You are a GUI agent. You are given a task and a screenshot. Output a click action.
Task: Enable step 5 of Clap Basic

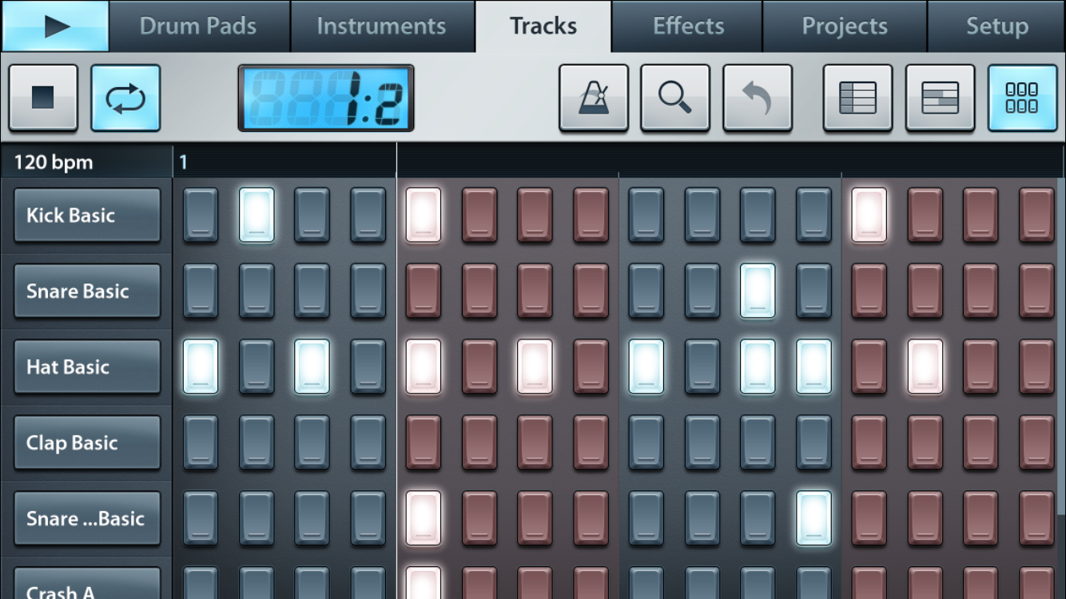click(x=424, y=442)
